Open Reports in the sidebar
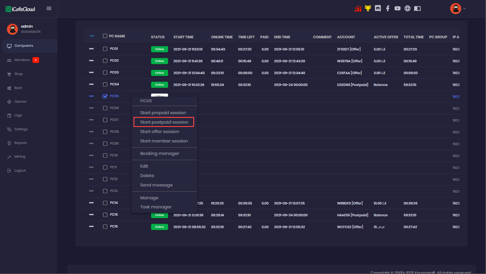 click(21, 143)
